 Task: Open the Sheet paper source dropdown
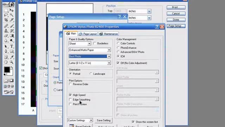click(x=89, y=44)
